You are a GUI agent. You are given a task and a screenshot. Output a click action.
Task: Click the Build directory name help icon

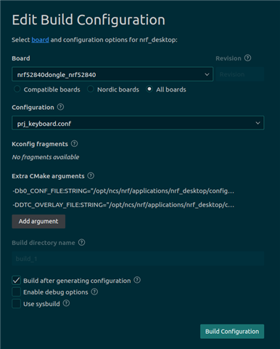coord(82,242)
